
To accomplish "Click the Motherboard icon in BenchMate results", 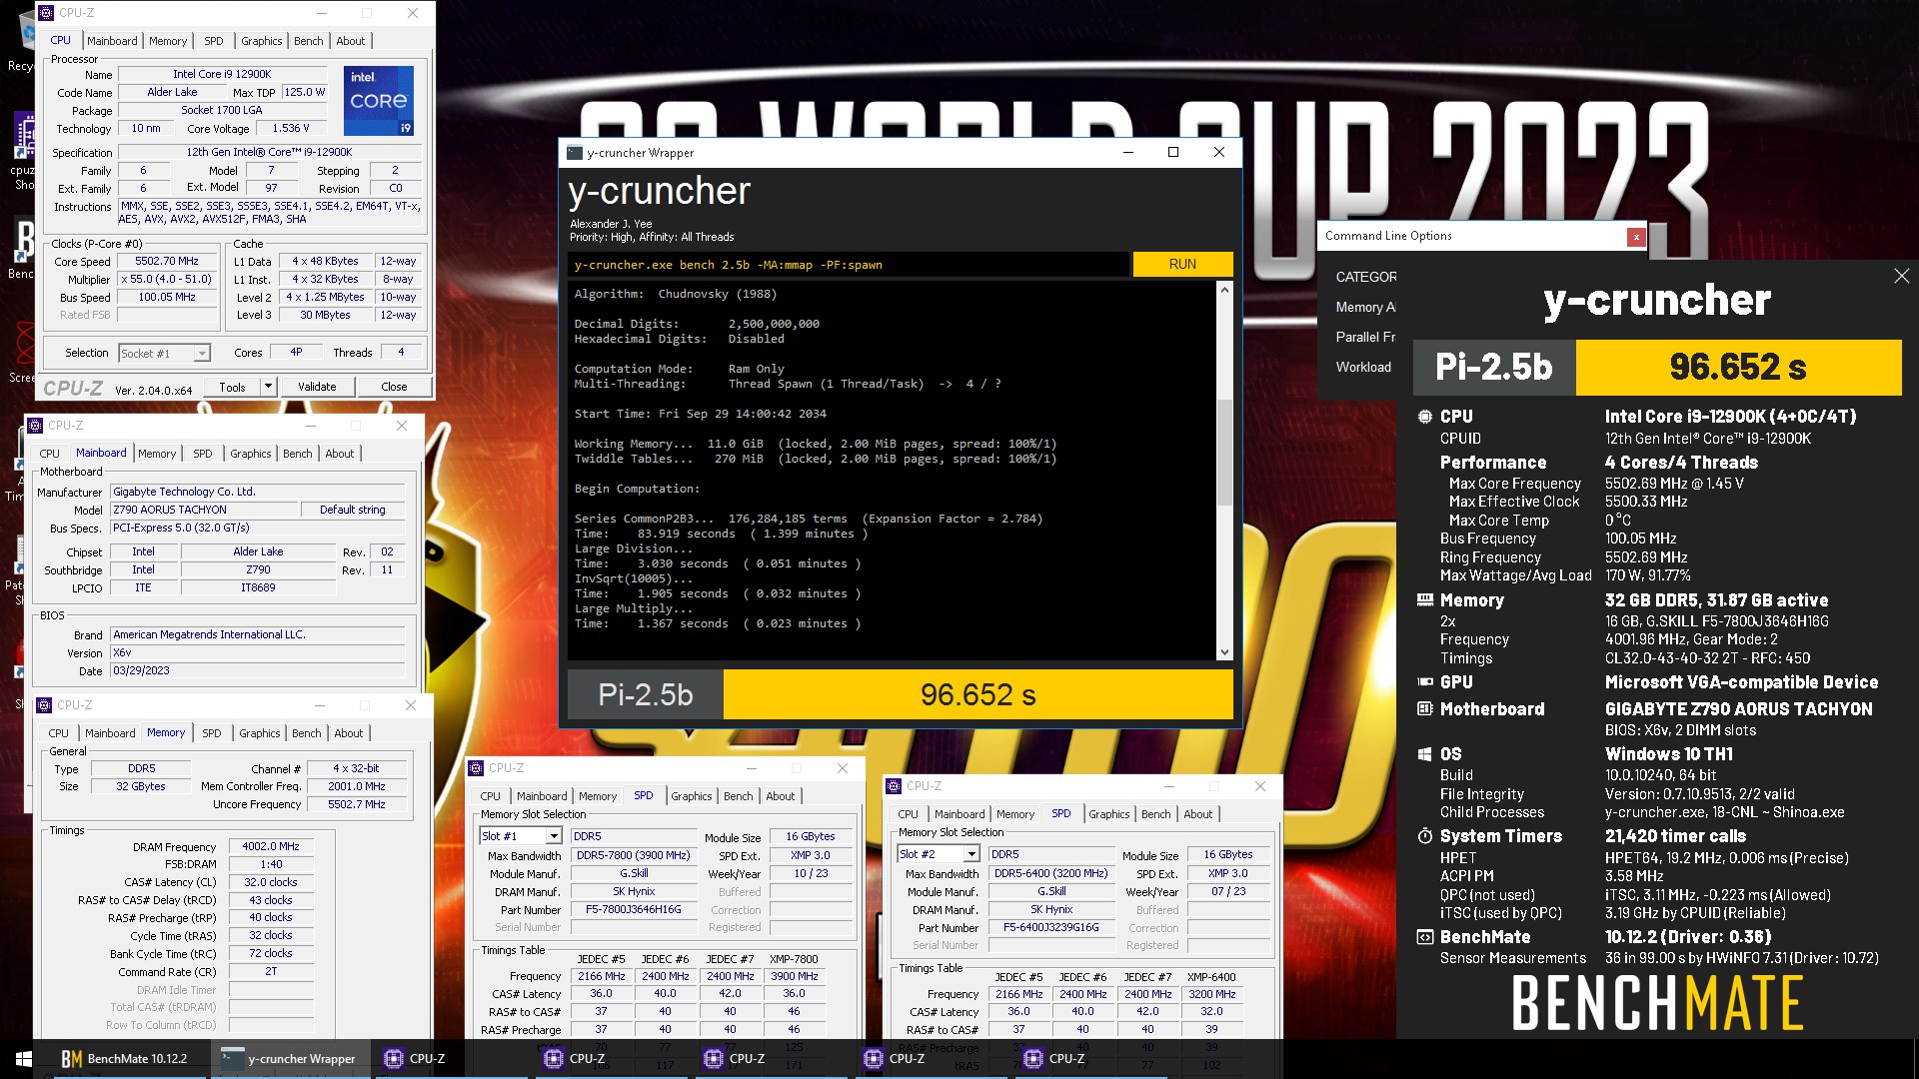I will [1425, 709].
